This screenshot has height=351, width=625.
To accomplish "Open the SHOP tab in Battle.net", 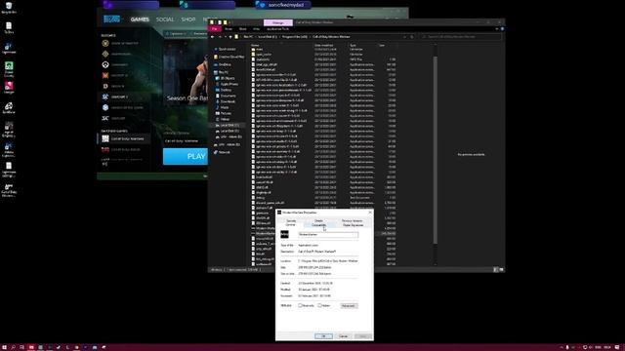I will pyautogui.click(x=188, y=19).
